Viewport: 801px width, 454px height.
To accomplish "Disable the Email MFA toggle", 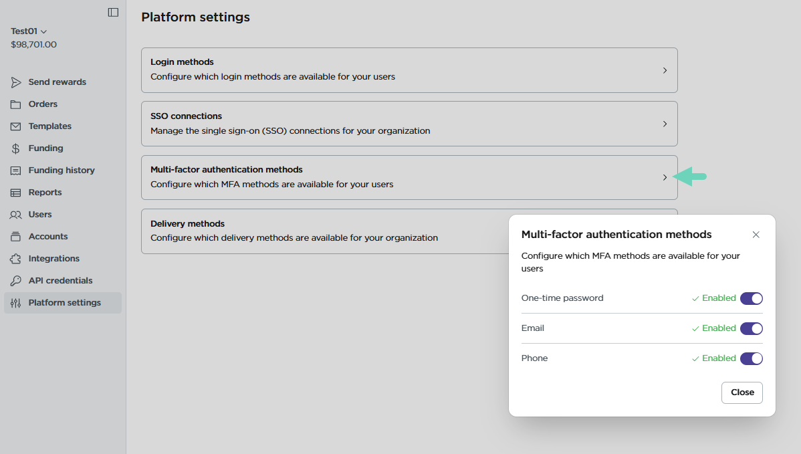I will [752, 328].
